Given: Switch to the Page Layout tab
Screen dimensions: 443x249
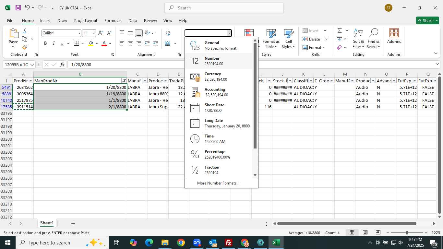Looking at the screenshot, I should click(86, 20).
